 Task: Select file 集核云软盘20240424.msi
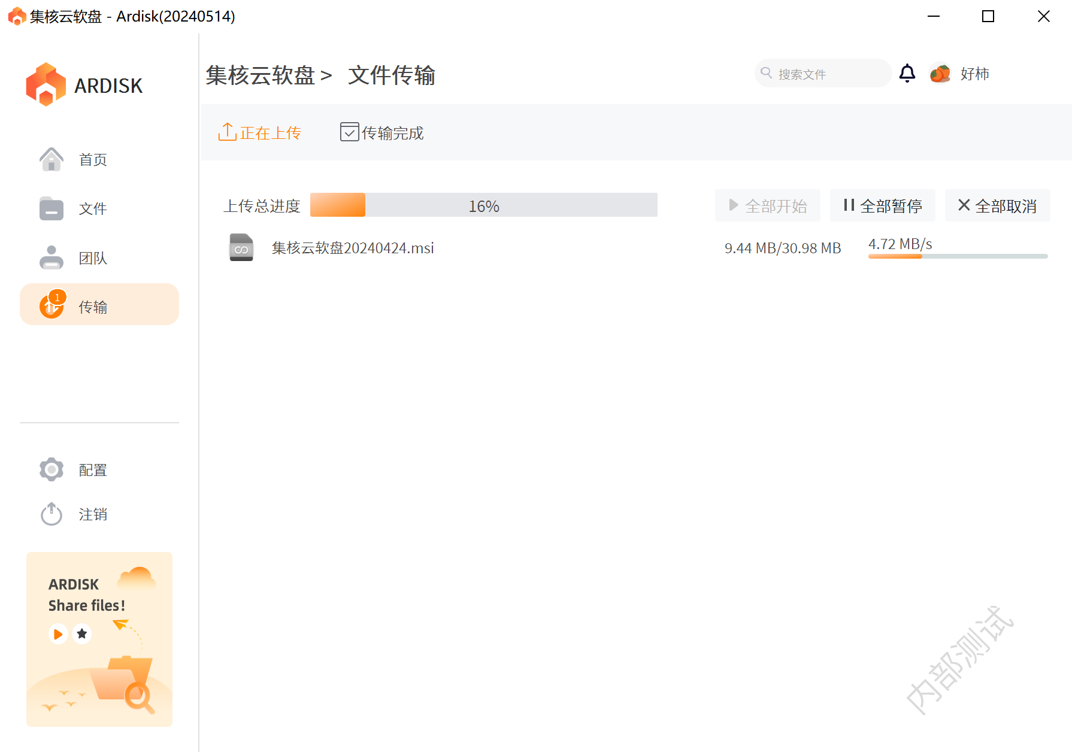click(x=353, y=248)
